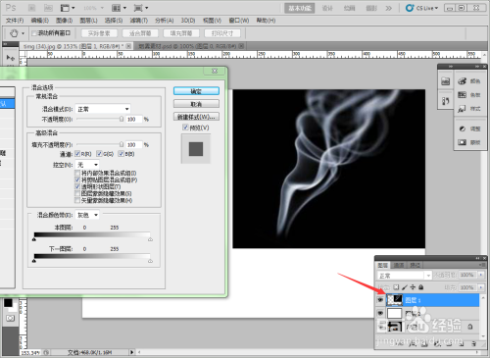Click the lock all padlock icon
This screenshot has width=490, height=358.
point(421,287)
